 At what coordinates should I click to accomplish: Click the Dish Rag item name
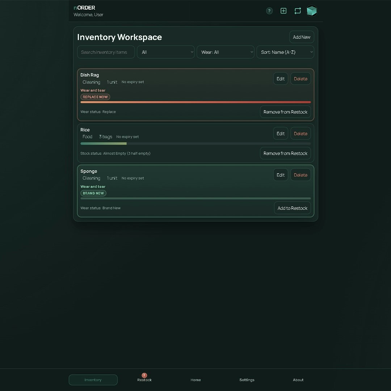tap(89, 75)
